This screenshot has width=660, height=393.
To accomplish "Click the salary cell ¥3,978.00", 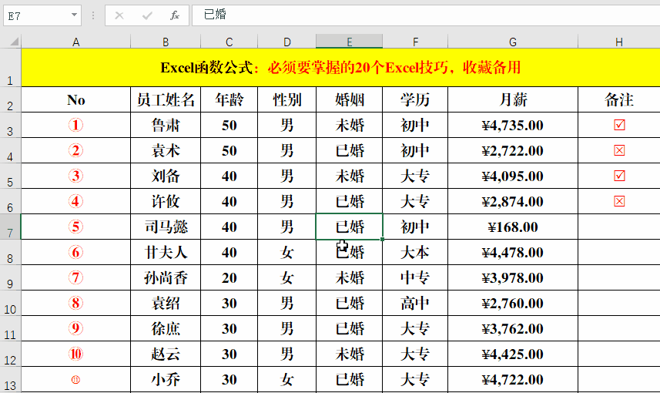I will pyautogui.click(x=513, y=277).
